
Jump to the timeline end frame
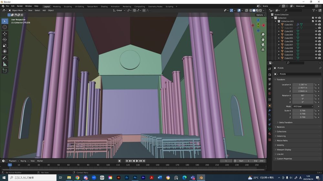(x=144, y=161)
